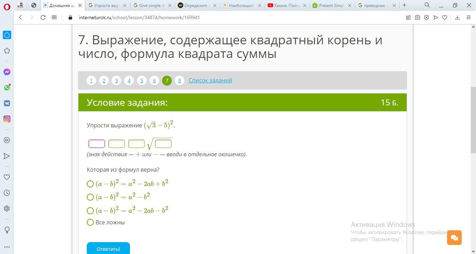The width and height of the screenshot is (476, 254).
Task: Go to task number 4
Action: pos(129,81)
